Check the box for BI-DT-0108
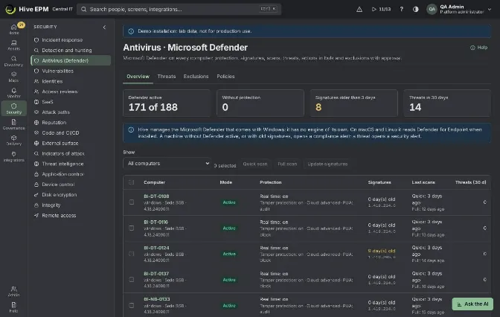 (132, 202)
